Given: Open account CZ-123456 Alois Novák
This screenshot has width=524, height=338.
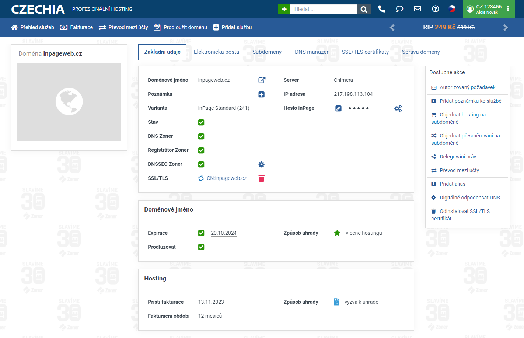Looking at the screenshot, I should [x=484, y=9].
